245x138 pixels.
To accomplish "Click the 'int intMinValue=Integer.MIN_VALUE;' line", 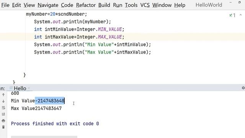I will coord(79,29).
